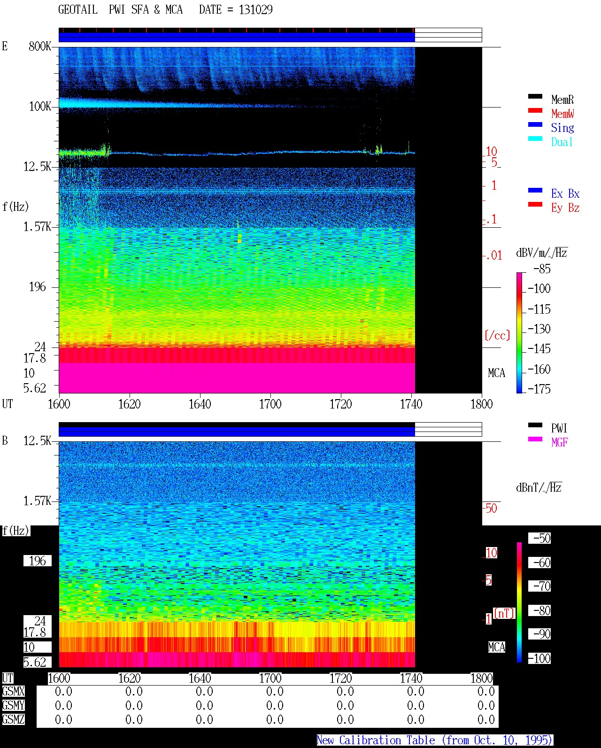
Task: Click the MCA label beside the E panel
Action: (x=496, y=373)
